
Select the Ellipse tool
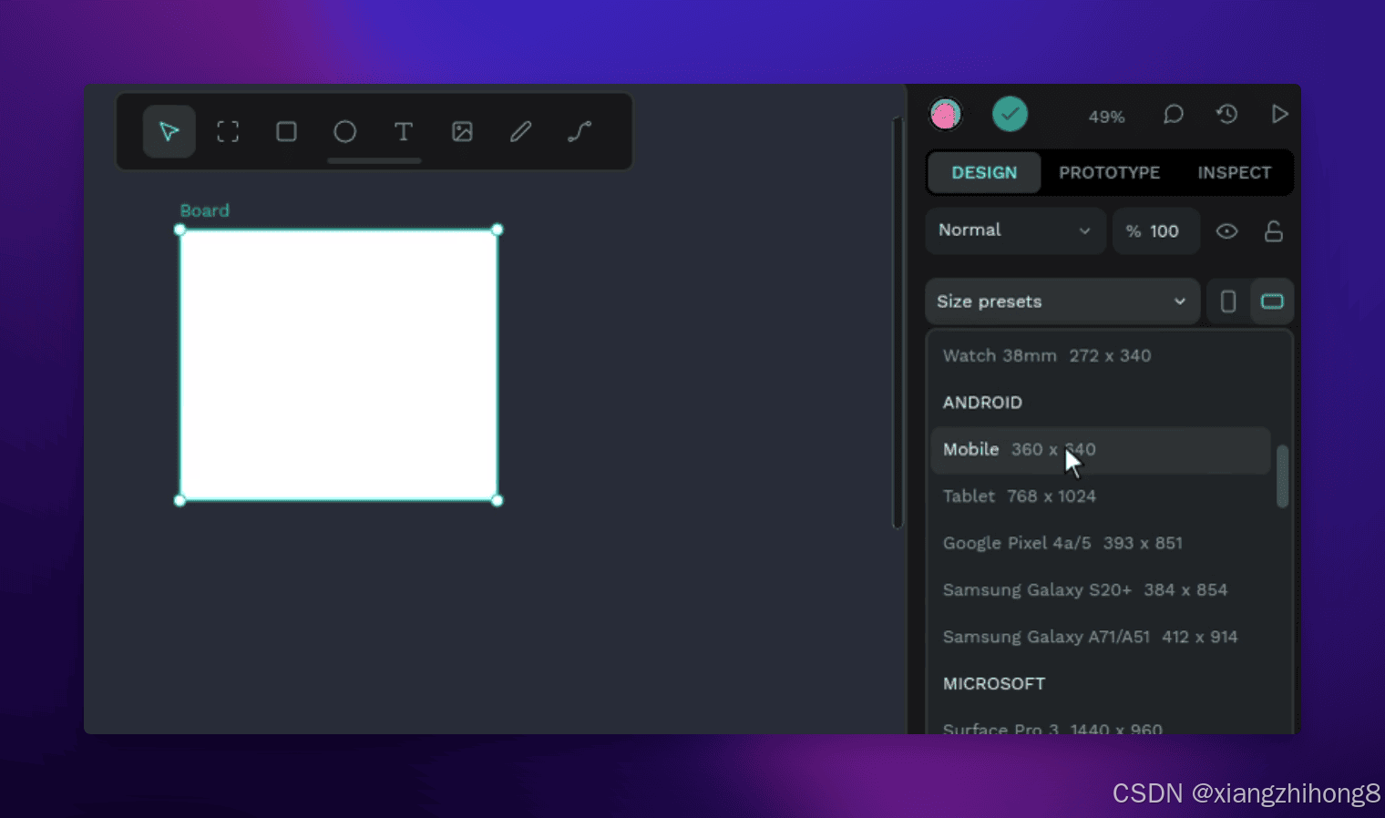pos(344,132)
